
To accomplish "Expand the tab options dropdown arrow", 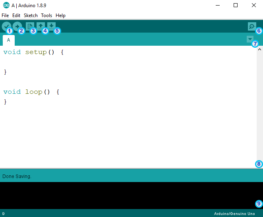I will point(250,39).
